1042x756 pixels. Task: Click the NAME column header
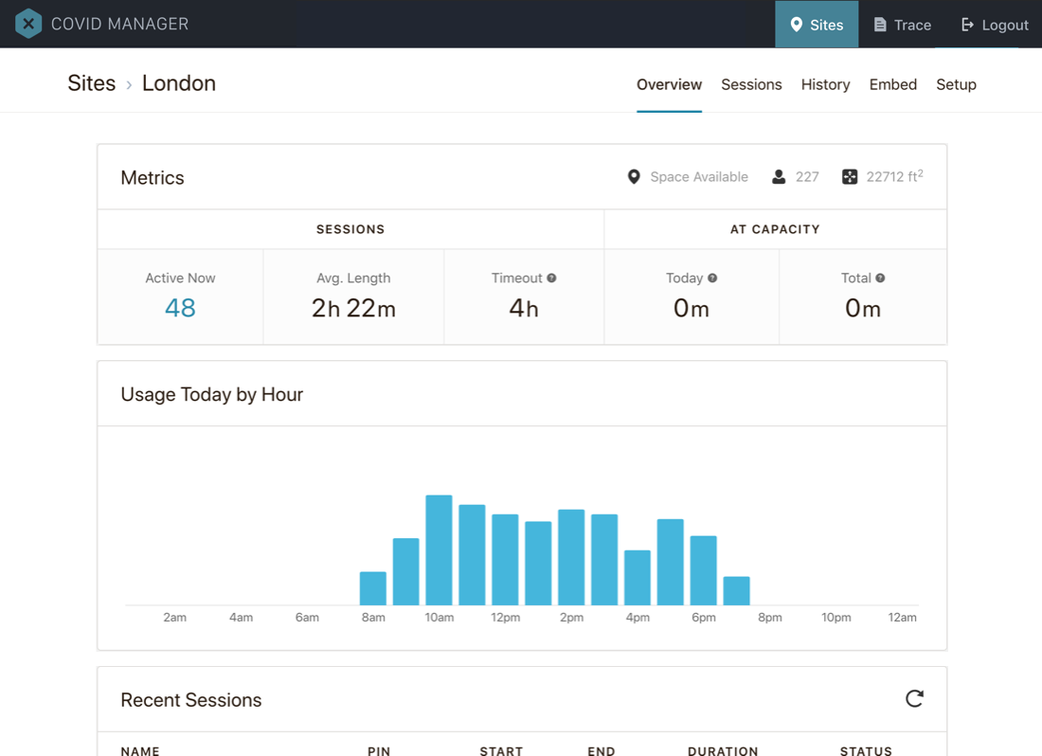(140, 750)
